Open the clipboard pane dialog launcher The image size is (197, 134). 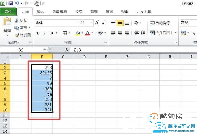(x=30, y=42)
